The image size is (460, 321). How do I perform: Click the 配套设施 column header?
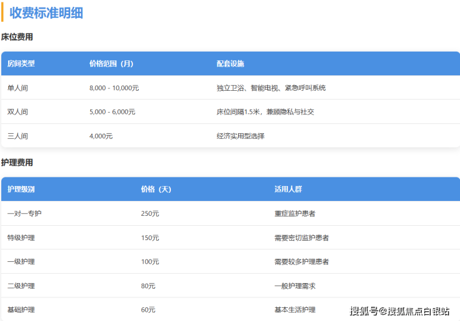coord(230,63)
